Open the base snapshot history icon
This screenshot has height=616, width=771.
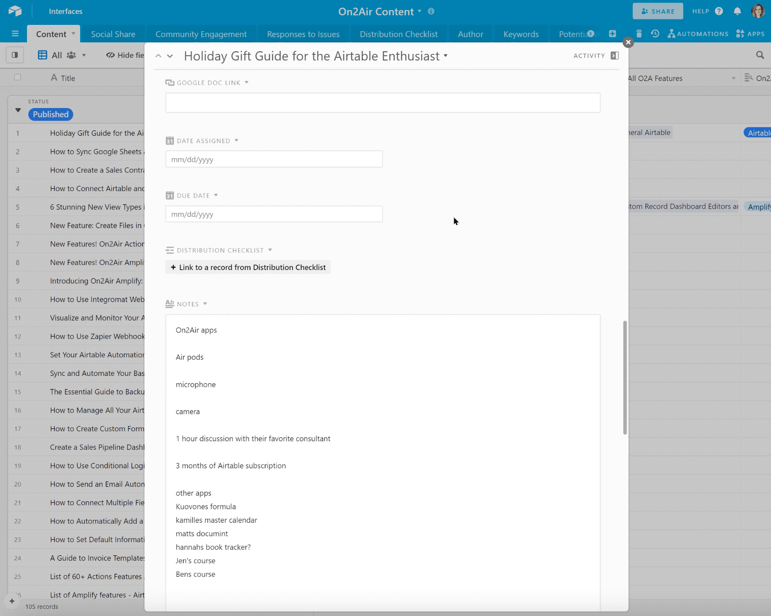coord(655,34)
